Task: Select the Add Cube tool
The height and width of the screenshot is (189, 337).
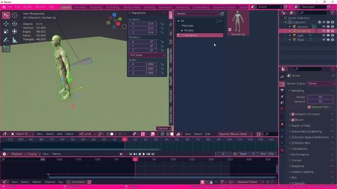Action: 6,49
